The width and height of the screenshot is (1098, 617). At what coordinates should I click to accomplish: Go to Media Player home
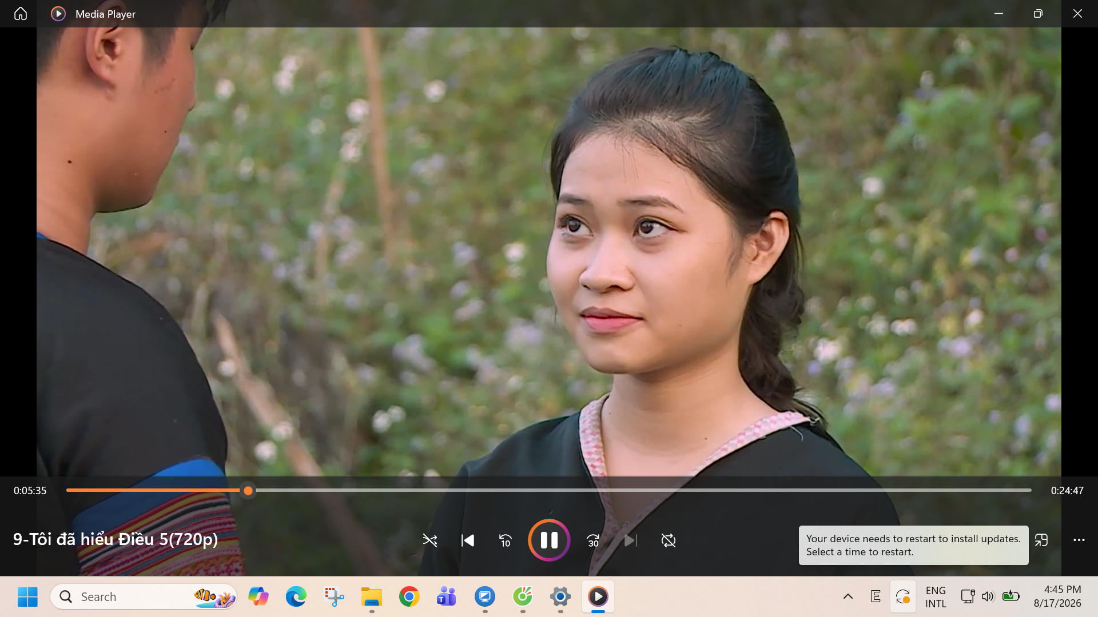[21, 14]
